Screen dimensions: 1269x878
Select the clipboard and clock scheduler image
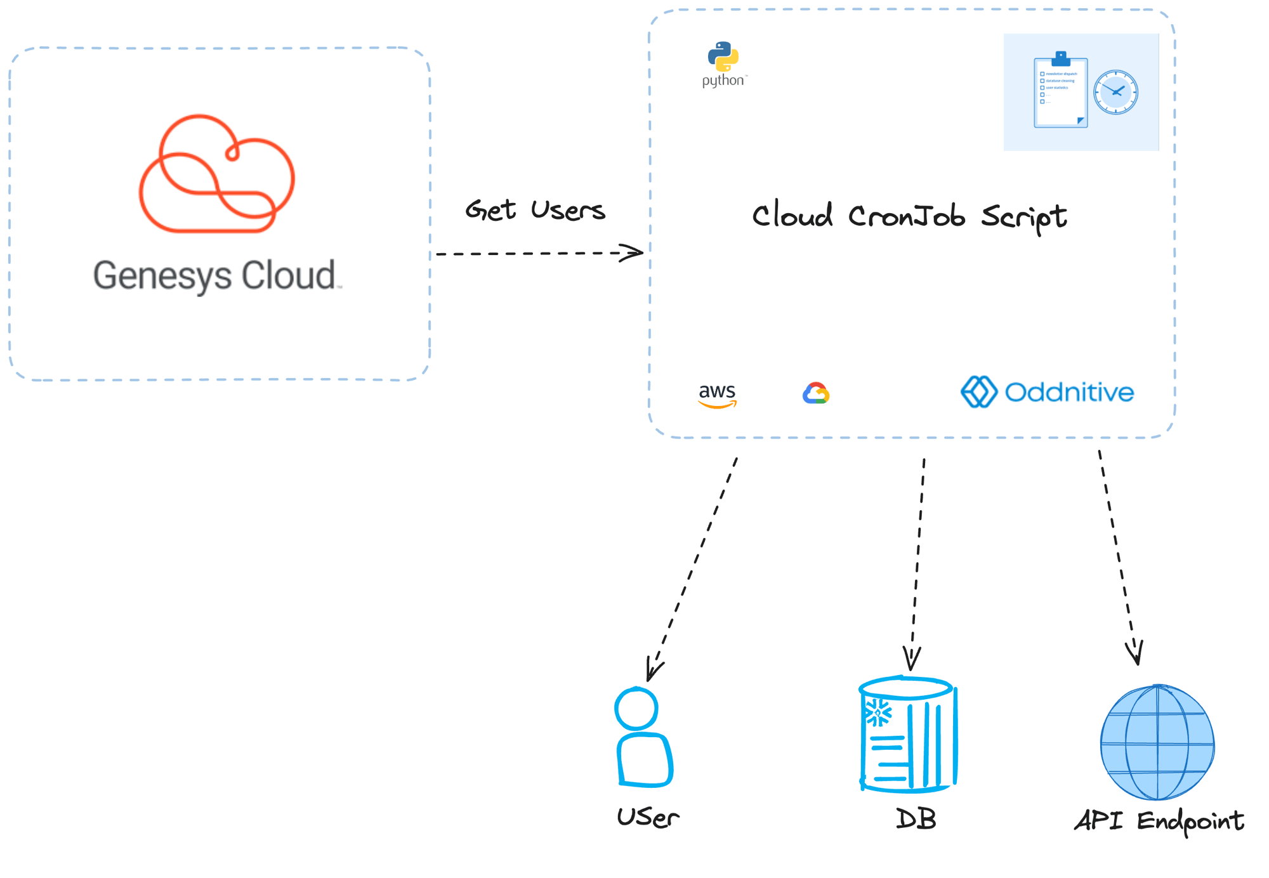[x=1081, y=92]
